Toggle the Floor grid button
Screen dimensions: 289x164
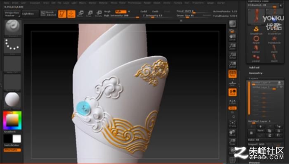(x=232, y=83)
